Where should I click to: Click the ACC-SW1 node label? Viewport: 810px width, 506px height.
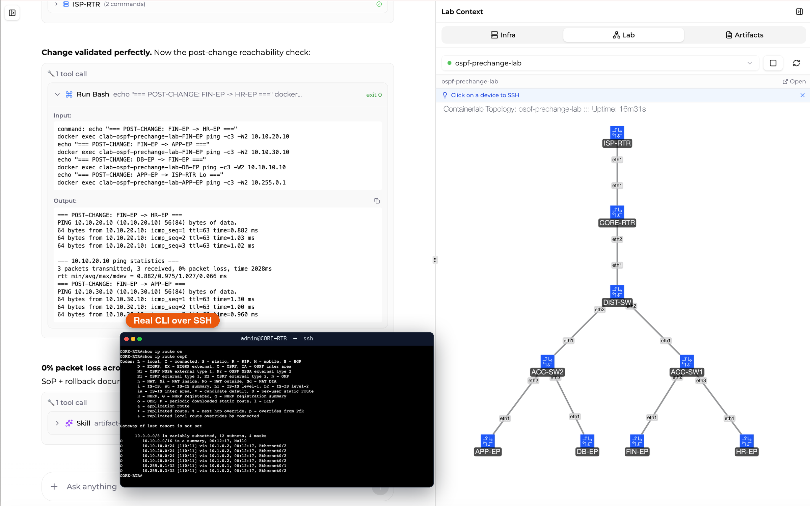[686, 372]
